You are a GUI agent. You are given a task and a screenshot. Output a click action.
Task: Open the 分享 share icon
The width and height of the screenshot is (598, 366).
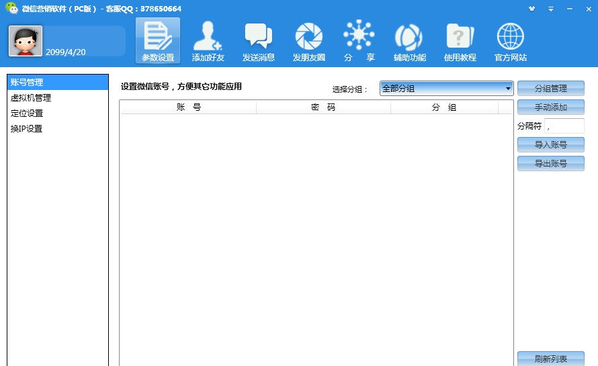[359, 40]
